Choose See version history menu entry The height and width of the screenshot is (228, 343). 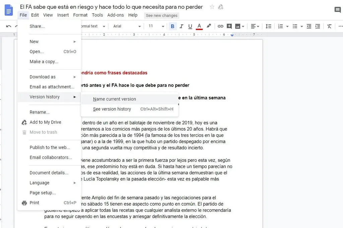tap(112, 109)
